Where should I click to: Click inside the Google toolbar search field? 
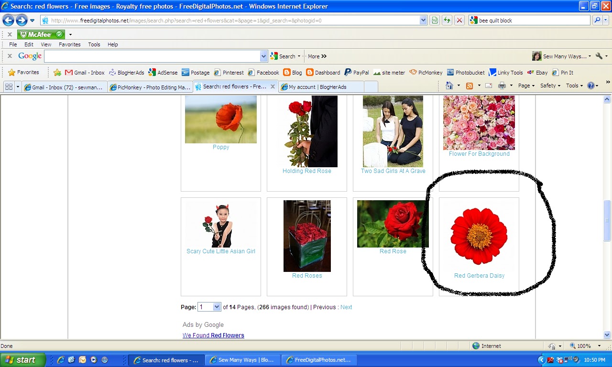(152, 56)
